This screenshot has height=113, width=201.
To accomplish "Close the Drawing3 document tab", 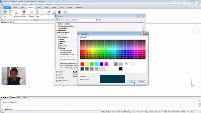I will coord(11,23).
